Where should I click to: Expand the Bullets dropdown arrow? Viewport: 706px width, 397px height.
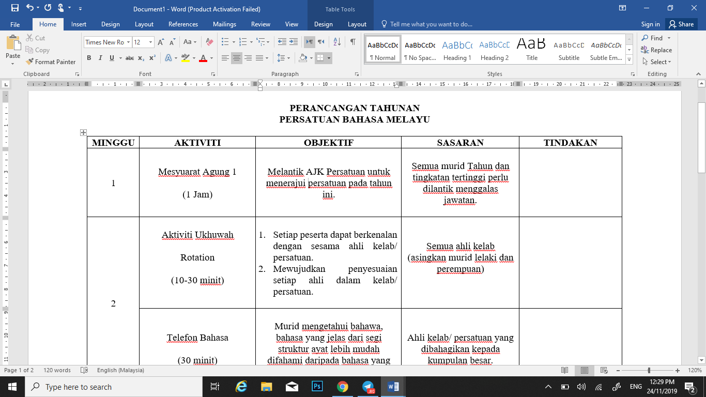(x=233, y=42)
